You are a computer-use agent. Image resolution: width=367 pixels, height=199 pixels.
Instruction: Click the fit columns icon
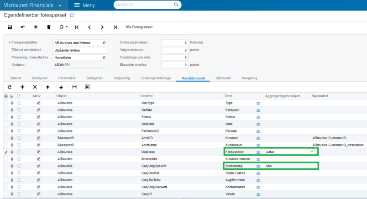point(74,87)
